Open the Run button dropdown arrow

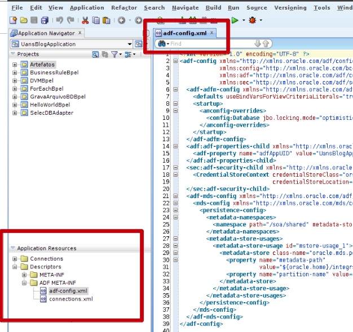(244, 20)
